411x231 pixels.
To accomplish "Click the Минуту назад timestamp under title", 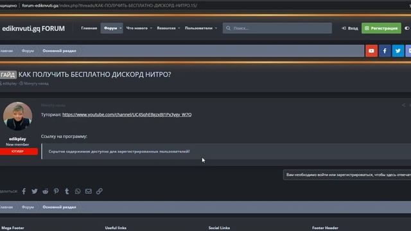I will pyautogui.click(x=36, y=83).
